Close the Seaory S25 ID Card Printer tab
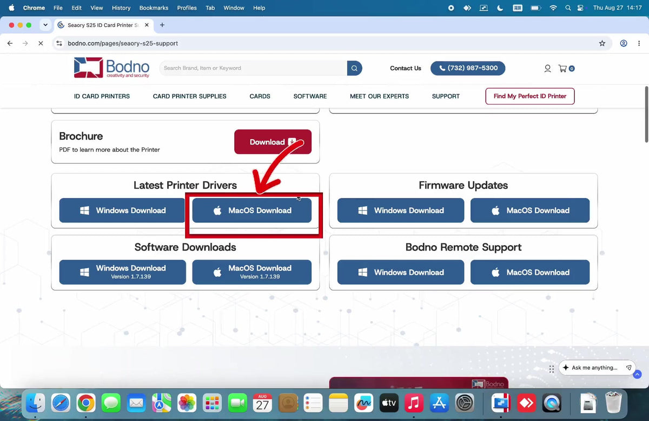 click(x=147, y=25)
